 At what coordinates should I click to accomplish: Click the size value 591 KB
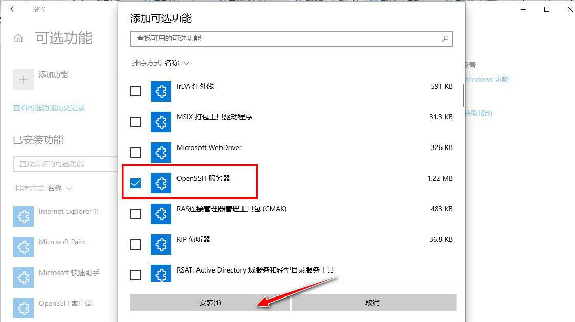[x=441, y=86]
